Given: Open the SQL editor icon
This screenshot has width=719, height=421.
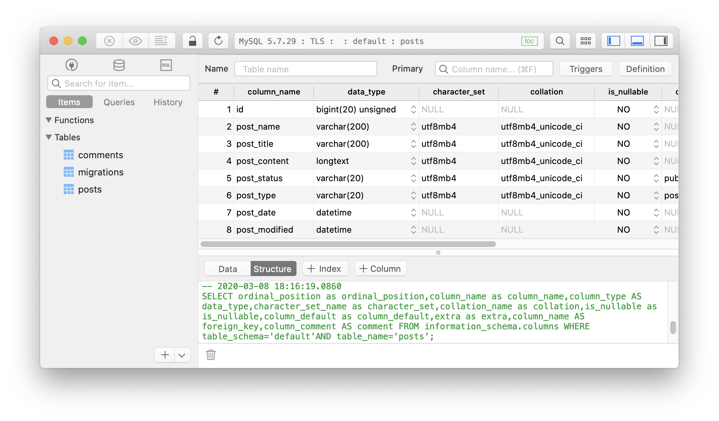Looking at the screenshot, I should [x=166, y=65].
